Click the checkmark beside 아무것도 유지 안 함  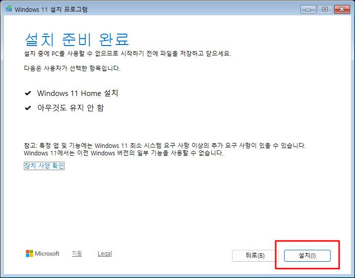(x=28, y=108)
